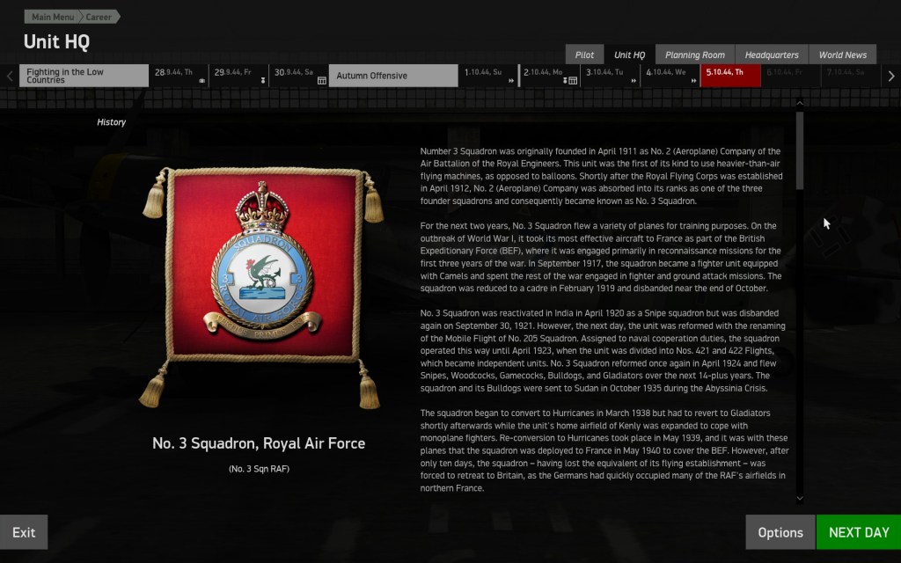901x563 pixels.
Task: Go to the World News tab
Action: pyautogui.click(x=842, y=55)
